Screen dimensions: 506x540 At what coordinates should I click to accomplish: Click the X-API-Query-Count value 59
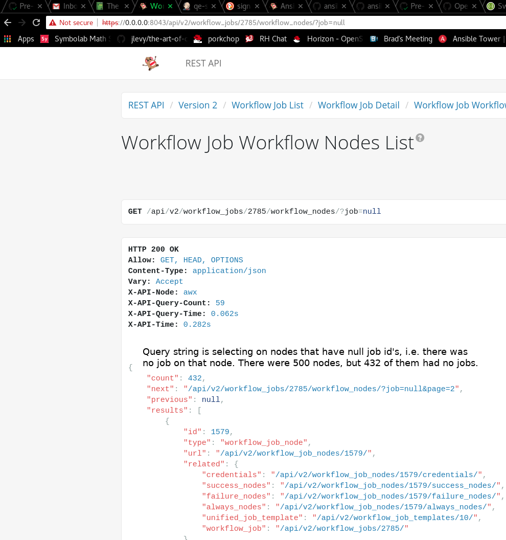(220, 303)
